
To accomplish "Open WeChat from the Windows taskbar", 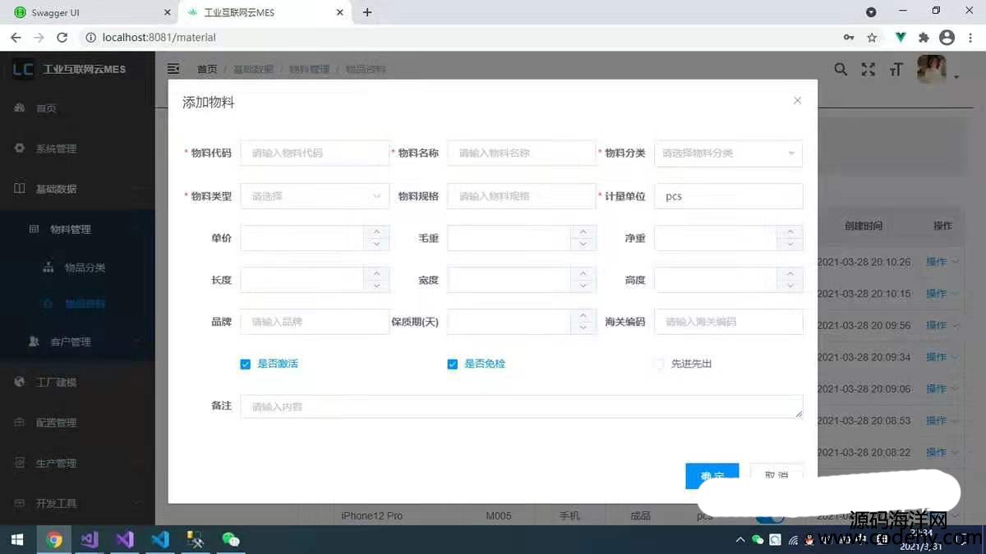I will [x=231, y=539].
